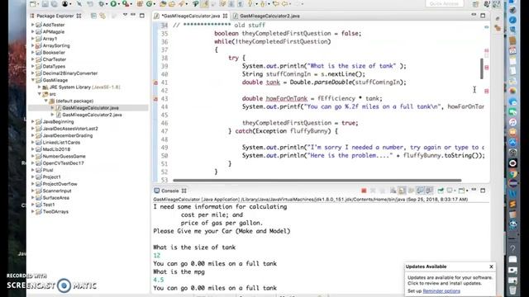Click Clear Console icon in Console toolbar

click(x=393, y=191)
